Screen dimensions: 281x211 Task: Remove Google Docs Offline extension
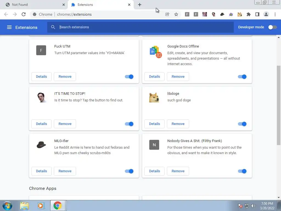(178, 77)
